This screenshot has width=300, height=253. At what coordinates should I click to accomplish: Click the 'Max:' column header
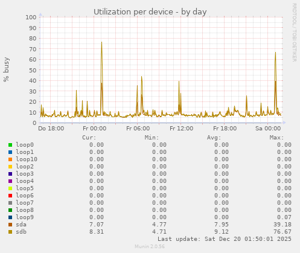276,138
